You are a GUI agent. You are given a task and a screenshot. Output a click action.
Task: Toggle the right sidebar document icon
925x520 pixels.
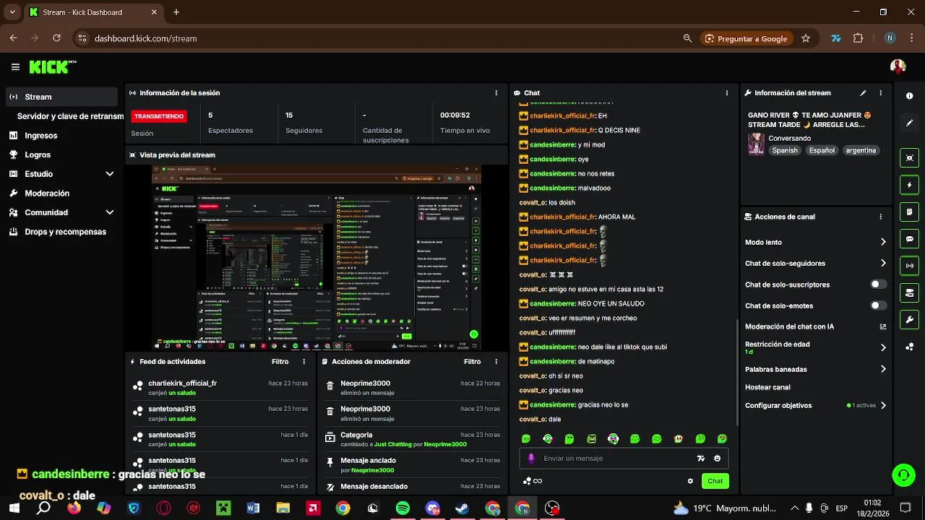tap(909, 212)
